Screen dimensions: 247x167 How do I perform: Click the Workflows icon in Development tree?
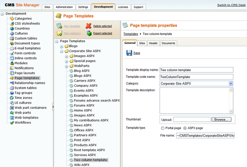point(12,122)
